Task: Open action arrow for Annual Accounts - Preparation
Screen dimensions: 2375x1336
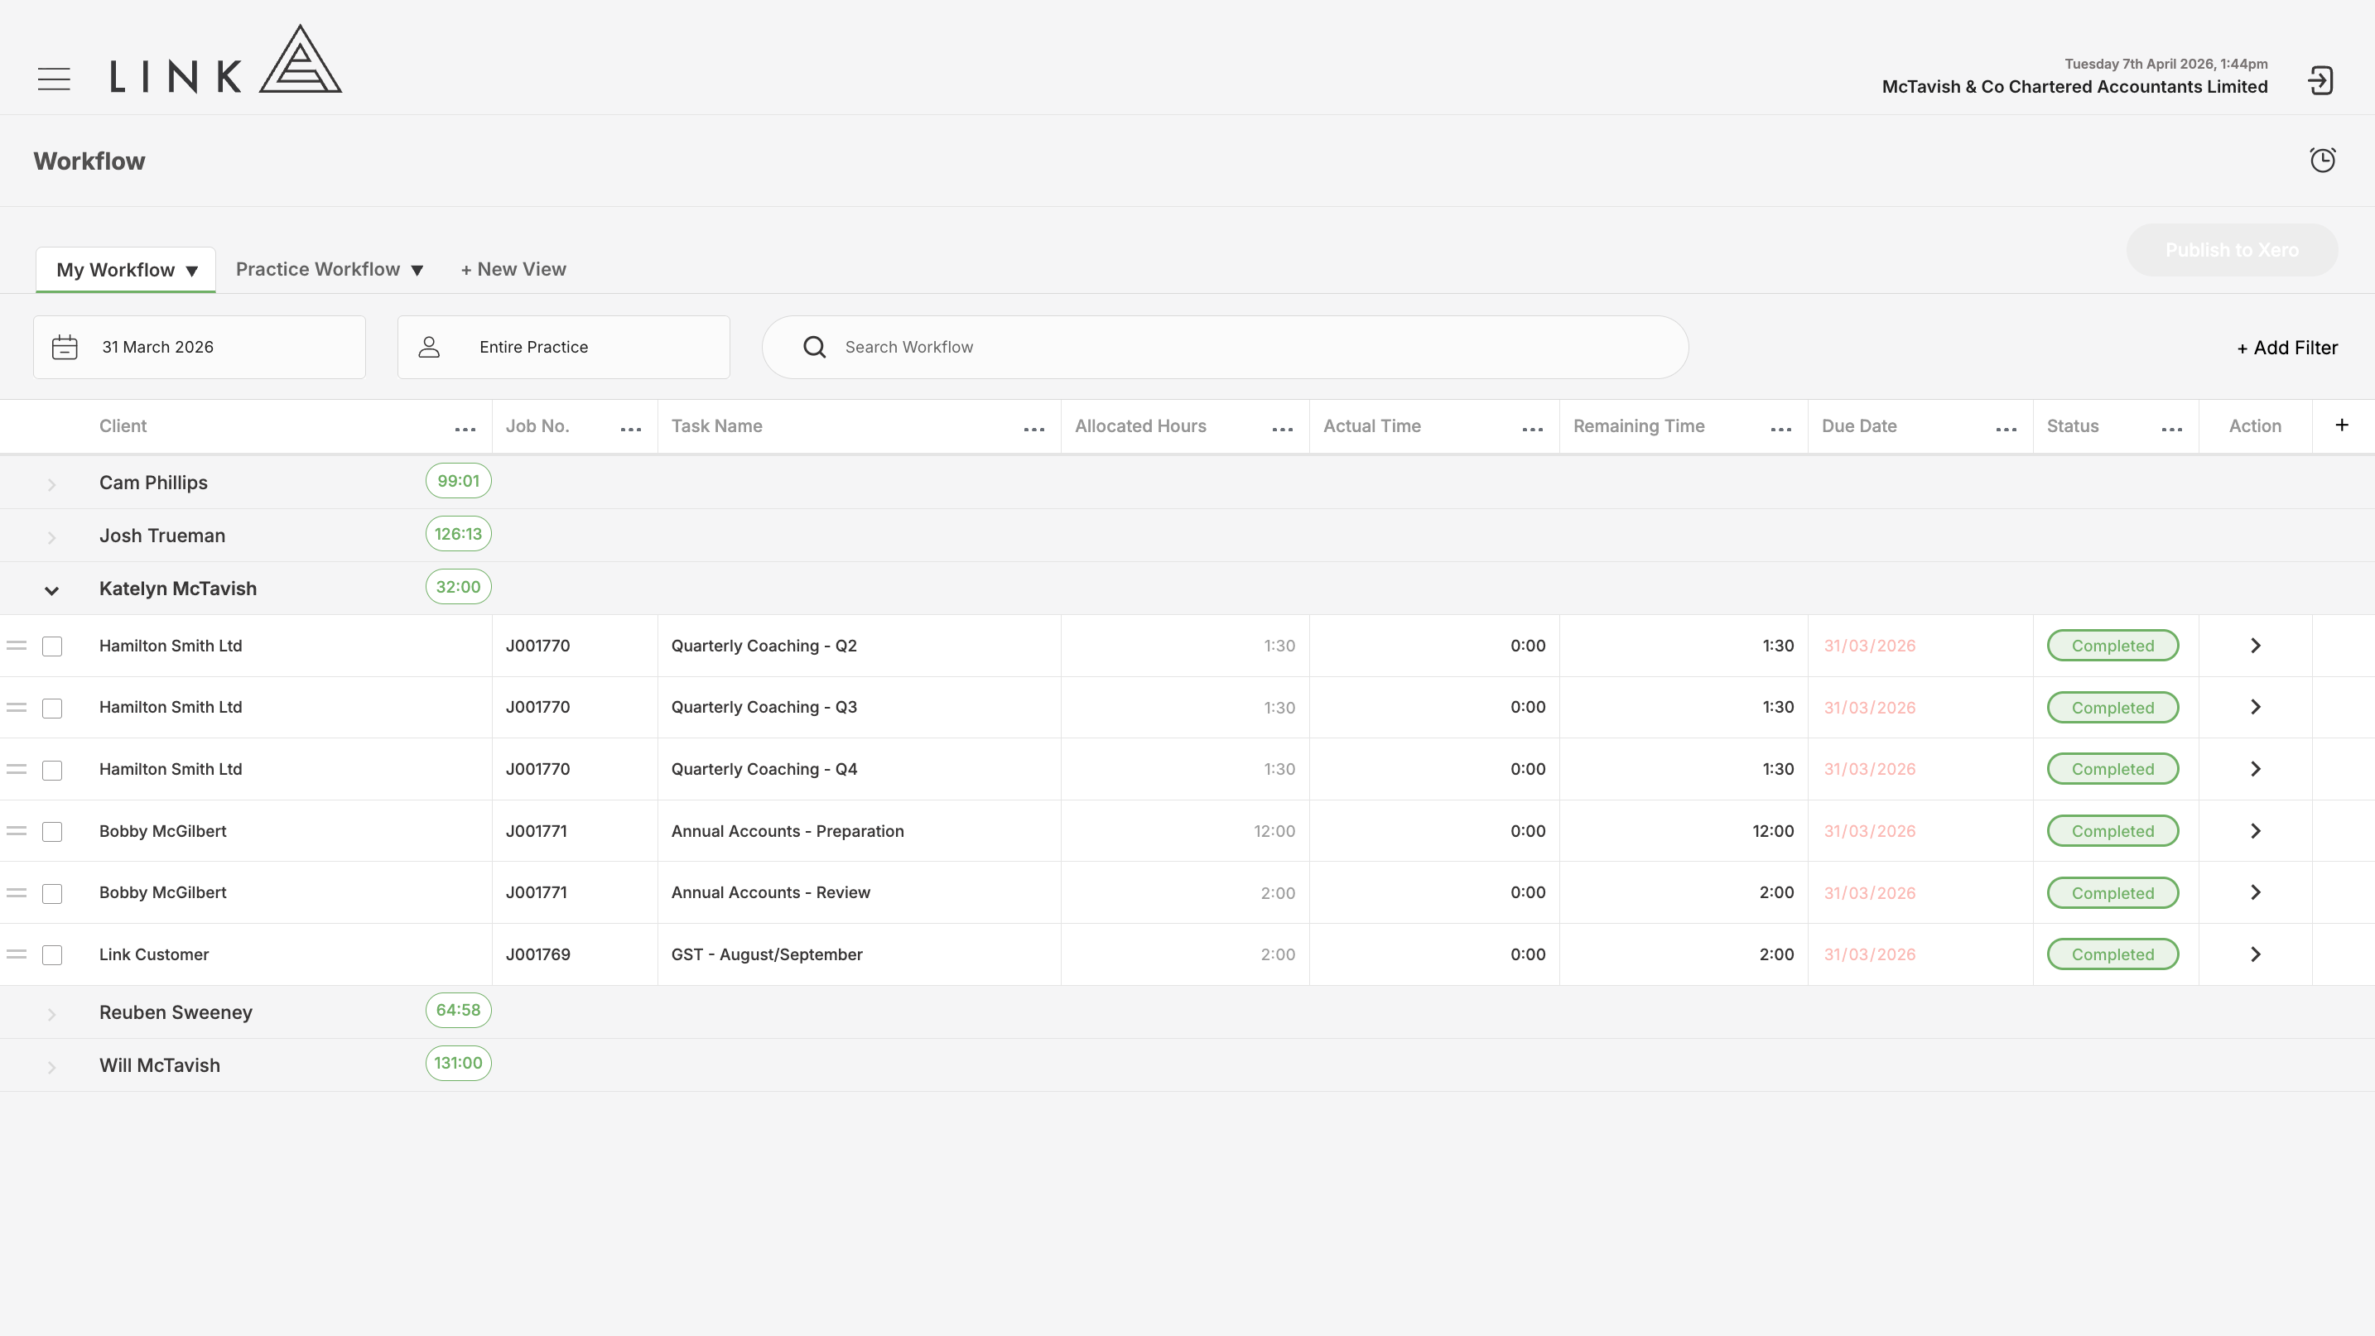Action: pyautogui.click(x=2255, y=831)
